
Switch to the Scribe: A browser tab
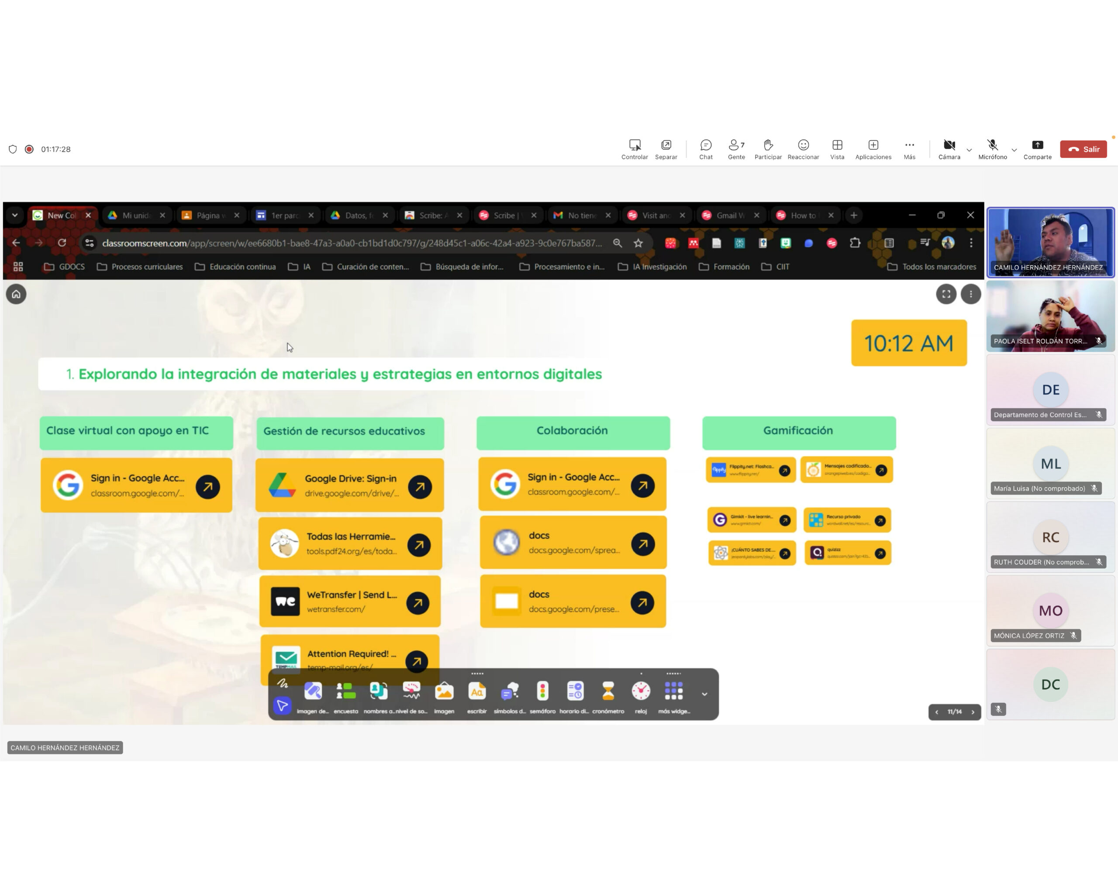435,216
